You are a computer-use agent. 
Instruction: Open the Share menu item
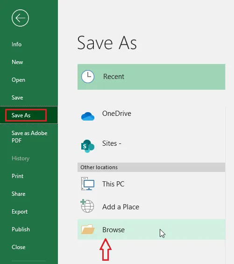pyautogui.click(x=19, y=194)
